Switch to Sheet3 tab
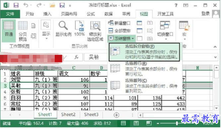This screenshot has height=129, width=222. click(91, 115)
